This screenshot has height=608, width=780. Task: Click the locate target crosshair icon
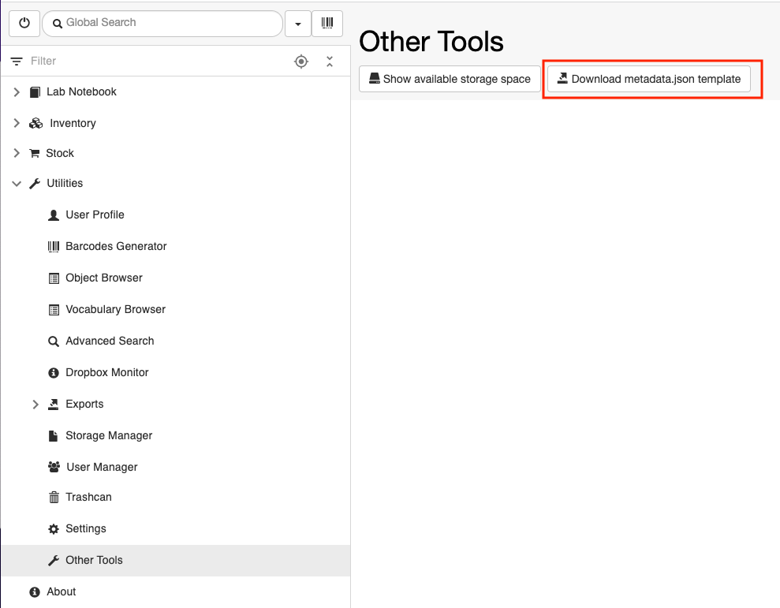(301, 62)
